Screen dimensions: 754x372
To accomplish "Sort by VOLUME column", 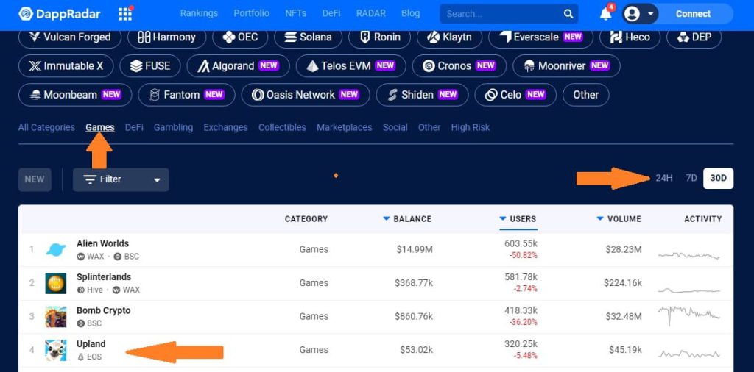I will pyautogui.click(x=619, y=219).
